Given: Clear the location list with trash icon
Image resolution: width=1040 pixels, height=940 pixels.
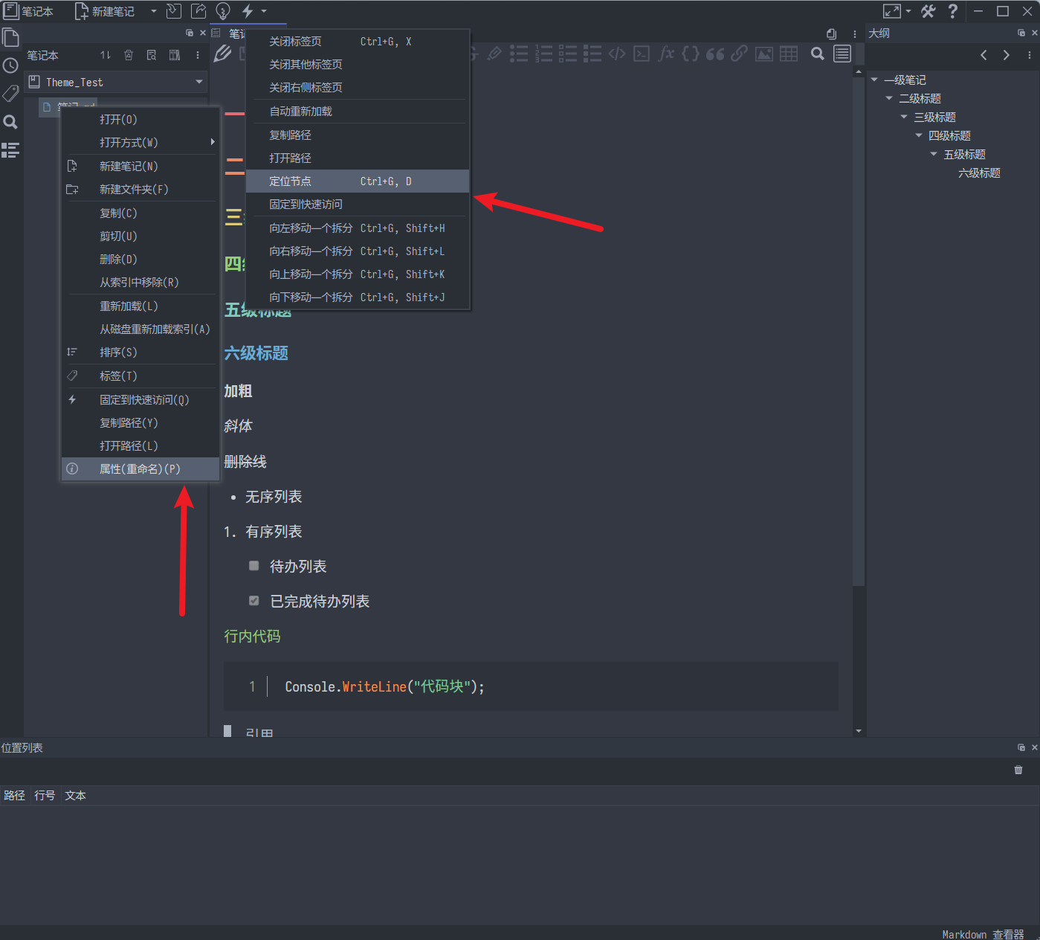Looking at the screenshot, I should pyautogui.click(x=1018, y=770).
